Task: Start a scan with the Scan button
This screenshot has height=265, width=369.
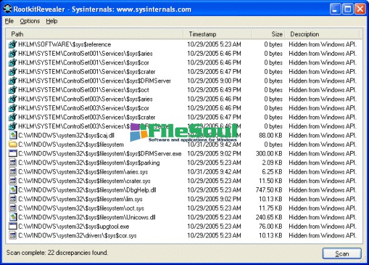Action: (341, 254)
